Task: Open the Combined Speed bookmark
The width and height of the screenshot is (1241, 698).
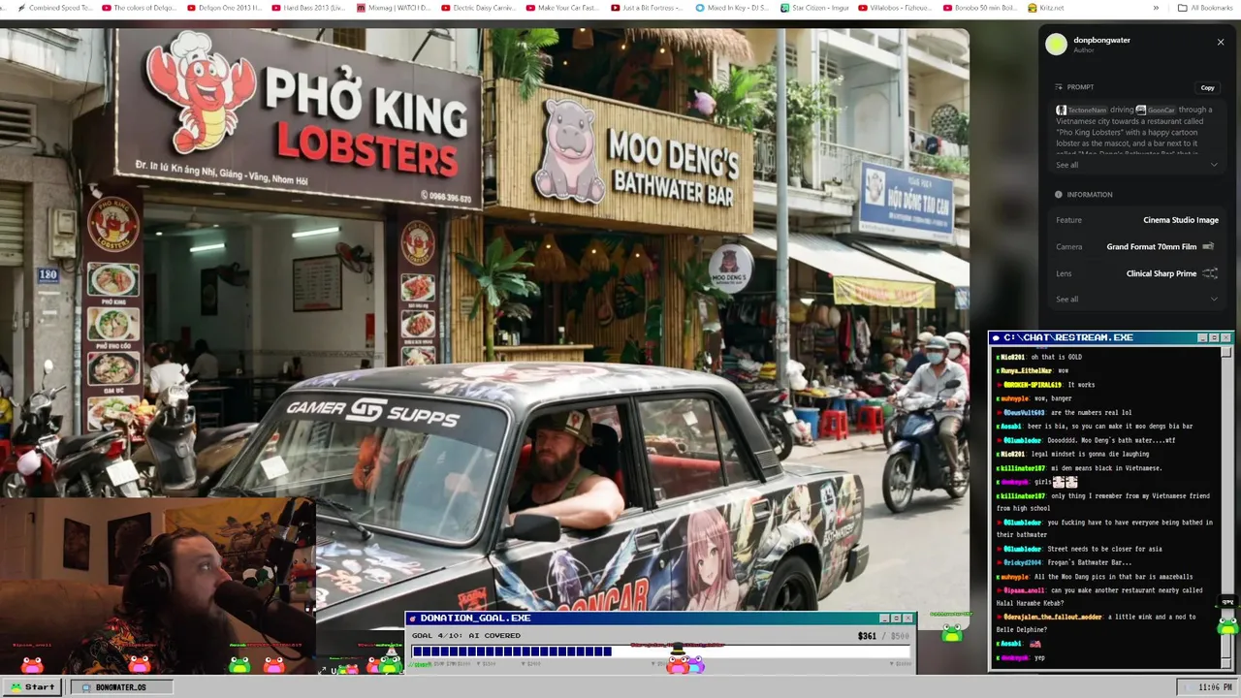Action: pos(54,8)
